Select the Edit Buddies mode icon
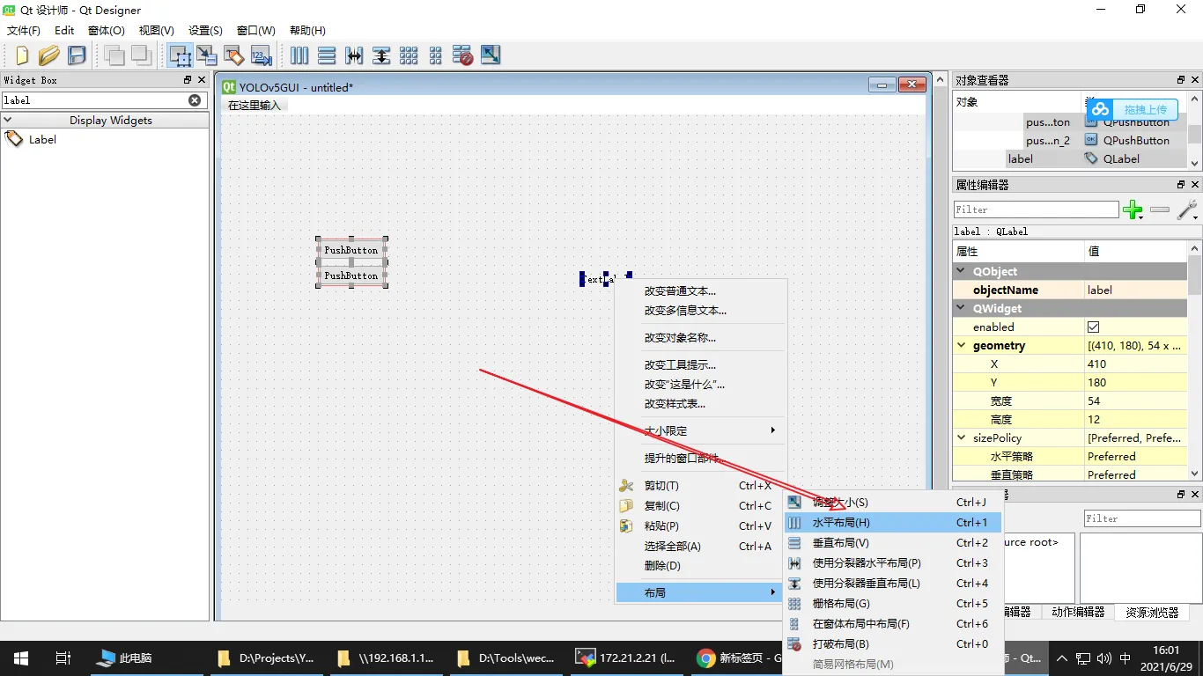The width and height of the screenshot is (1203, 676). [x=234, y=55]
